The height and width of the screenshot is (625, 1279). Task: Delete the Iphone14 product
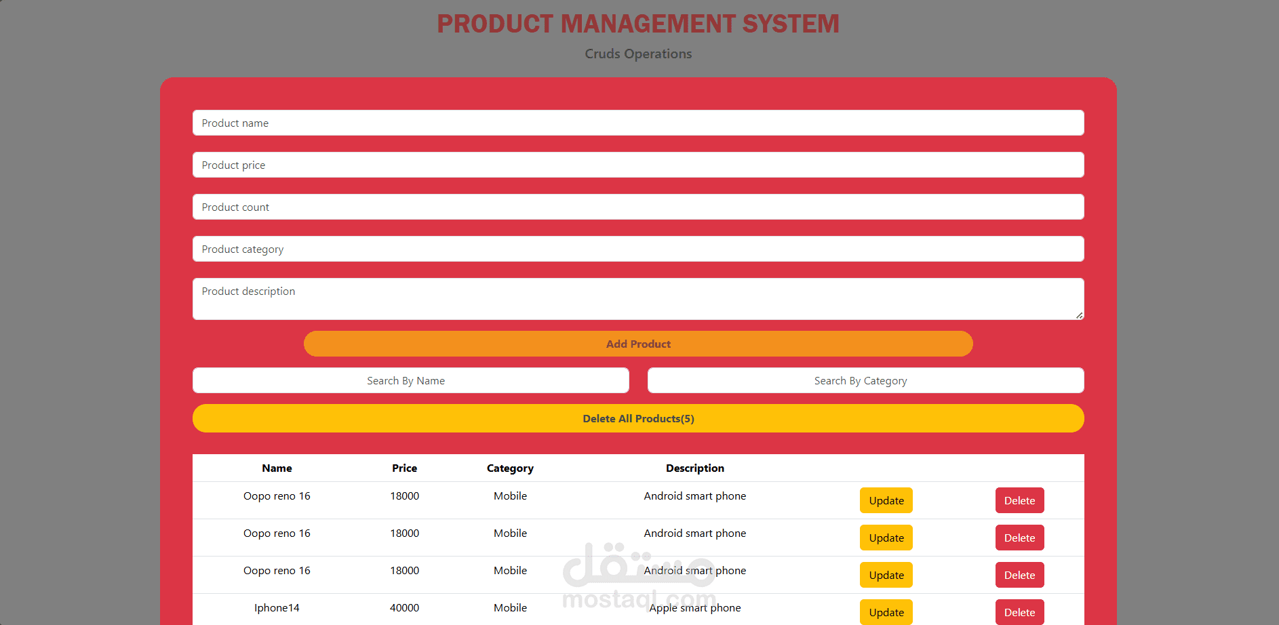[x=1019, y=612]
